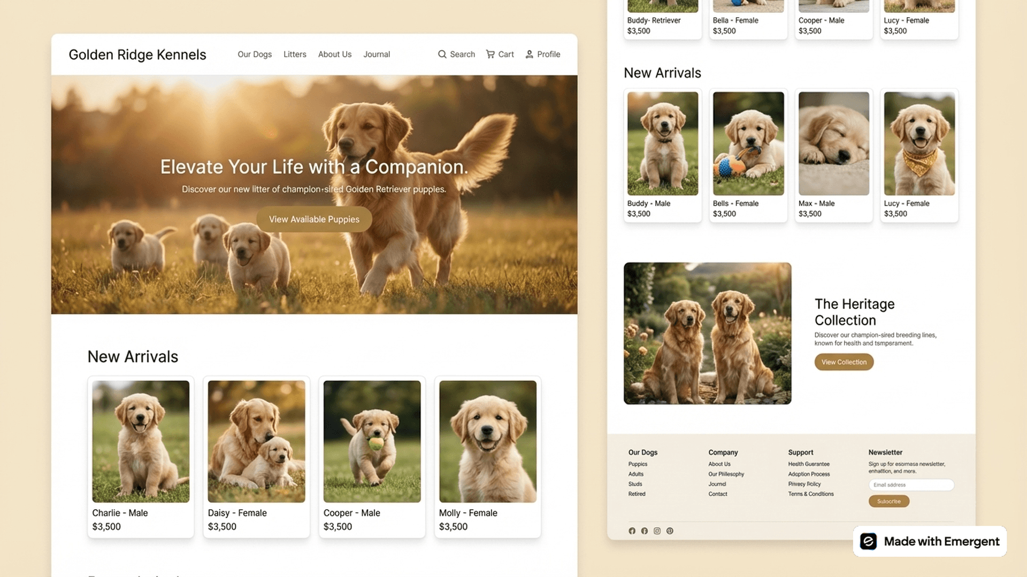Open the Journal page from the navbar

click(x=377, y=54)
